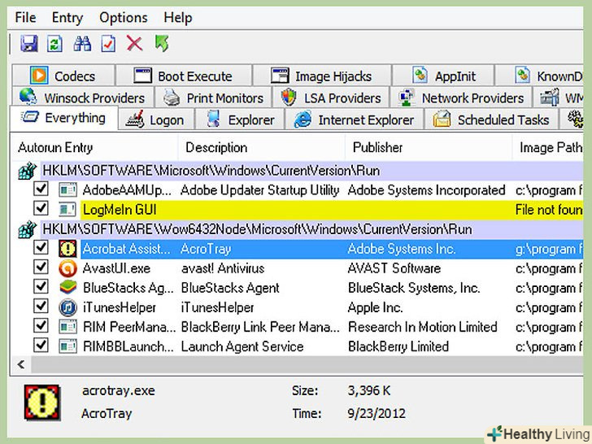Click the horizontal scrollbar track

[x=307, y=364]
